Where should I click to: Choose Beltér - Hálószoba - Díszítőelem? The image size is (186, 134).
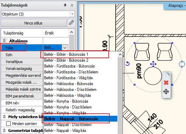coord(81,90)
